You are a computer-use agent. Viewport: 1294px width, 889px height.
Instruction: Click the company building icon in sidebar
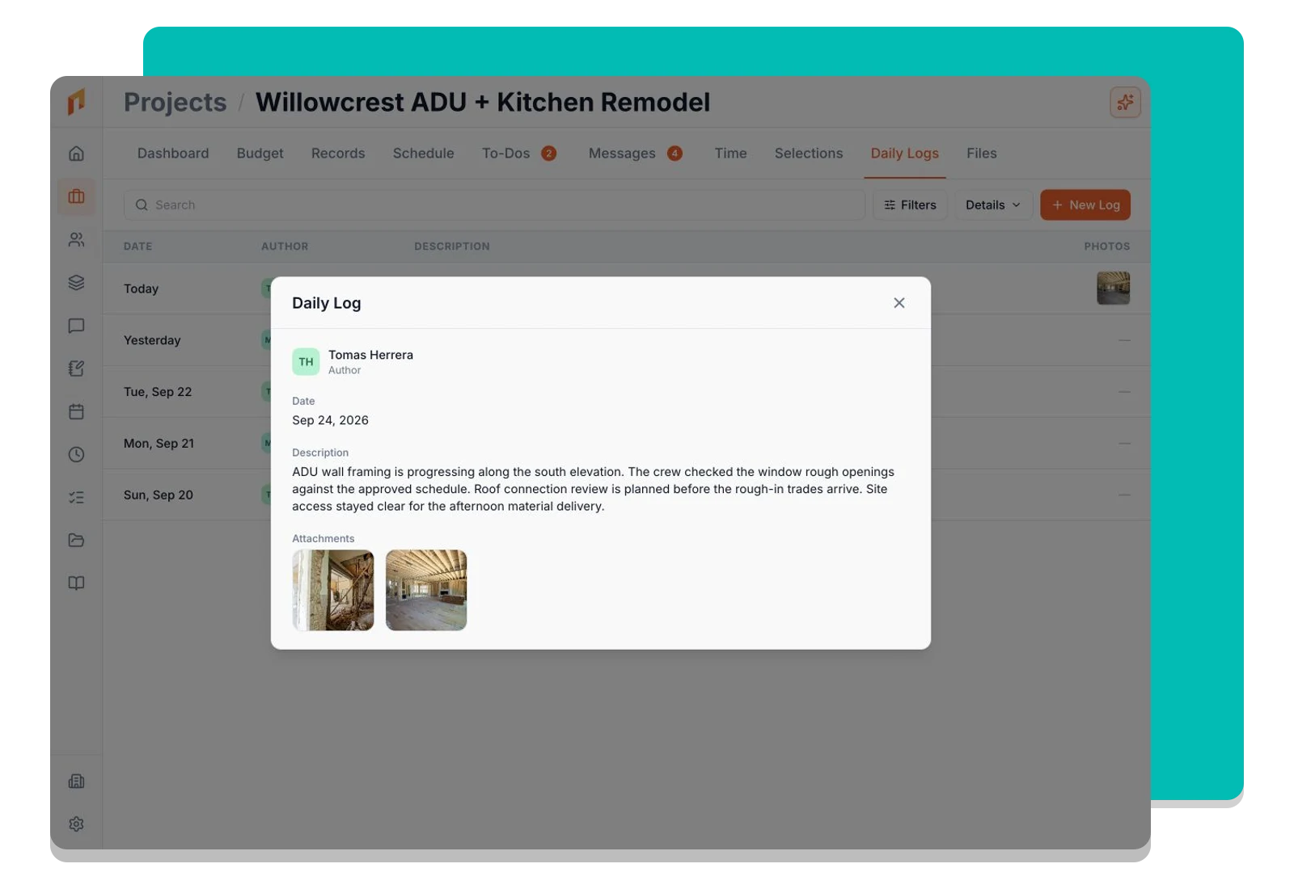(76, 781)
